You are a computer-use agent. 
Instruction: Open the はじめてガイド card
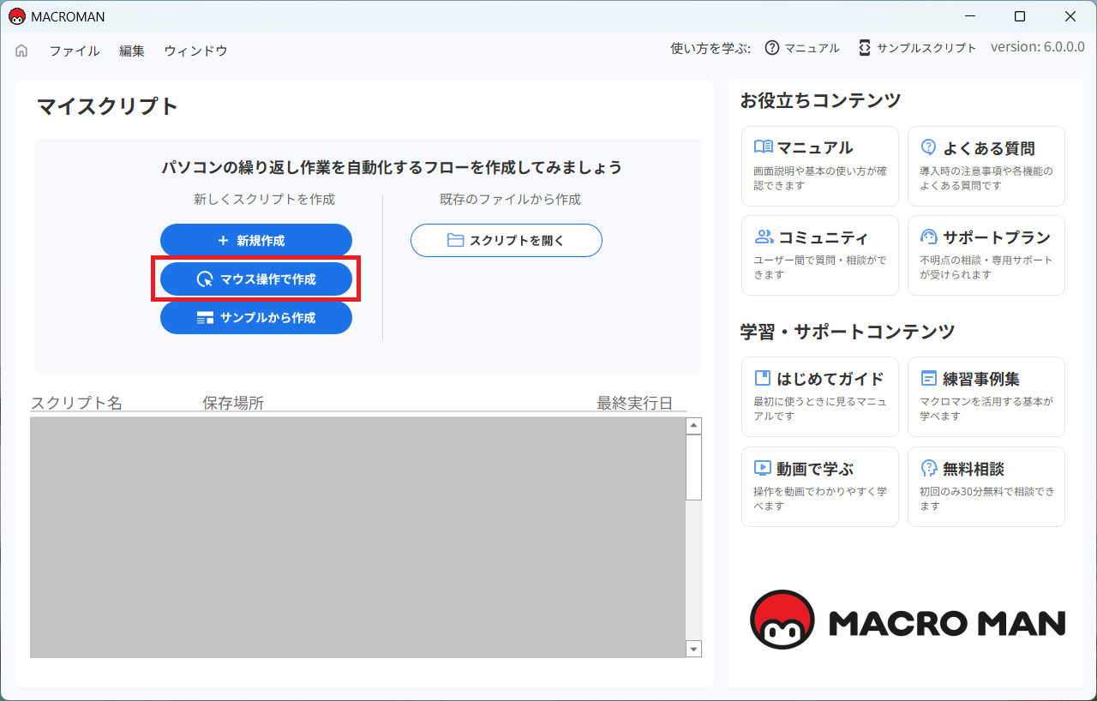[820, 397]
